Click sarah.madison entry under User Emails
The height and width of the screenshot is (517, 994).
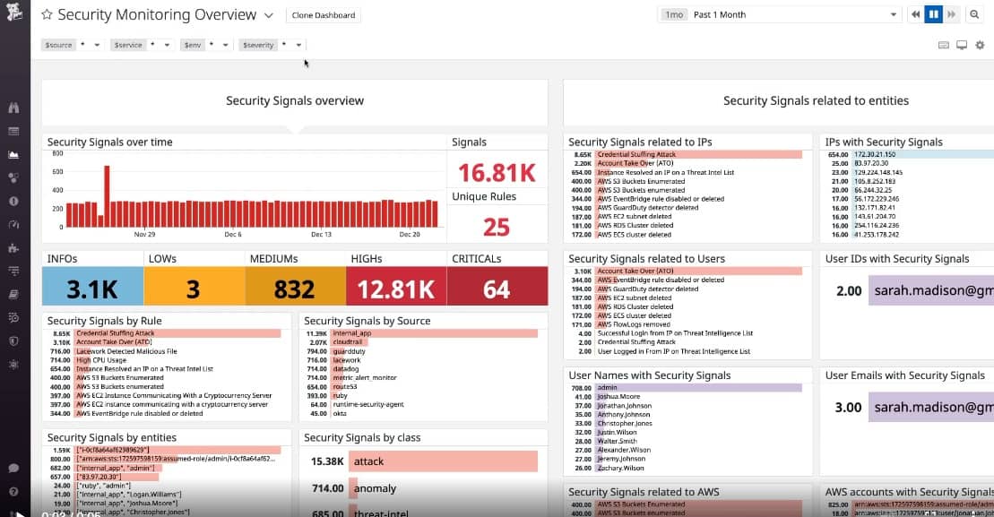pos(930,408)
